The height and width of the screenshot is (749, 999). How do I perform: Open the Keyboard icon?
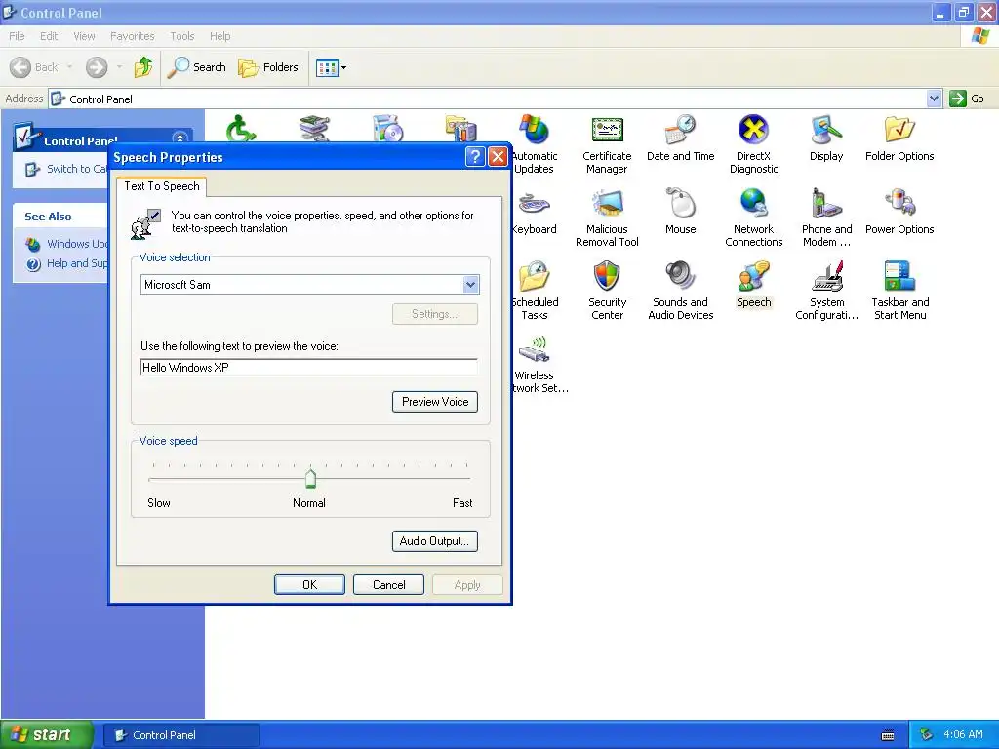(x=534, y=204)
